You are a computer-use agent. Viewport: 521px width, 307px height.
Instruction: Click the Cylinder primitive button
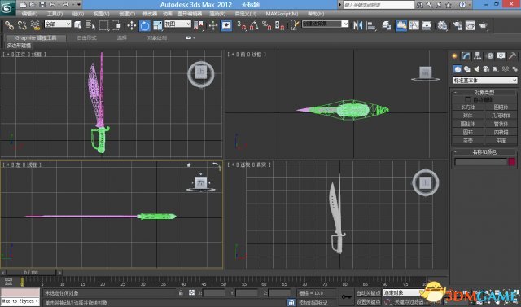pos(468,124)
